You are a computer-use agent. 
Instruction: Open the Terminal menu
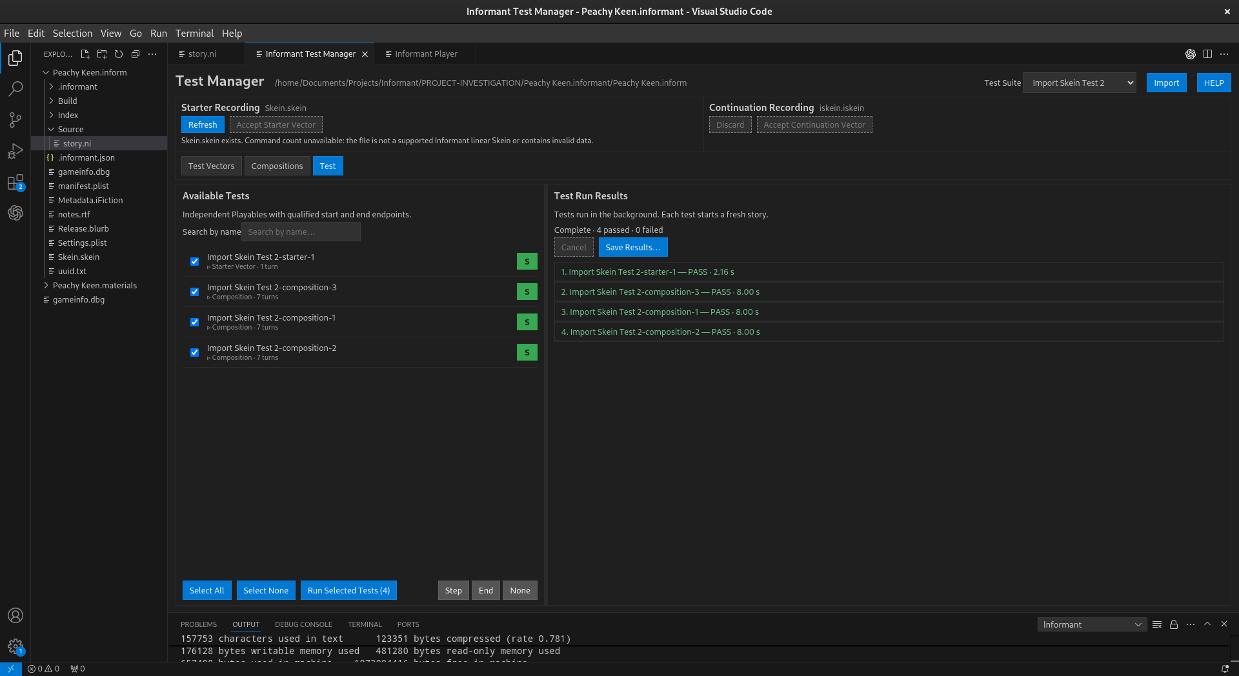[x=194, y=33]
